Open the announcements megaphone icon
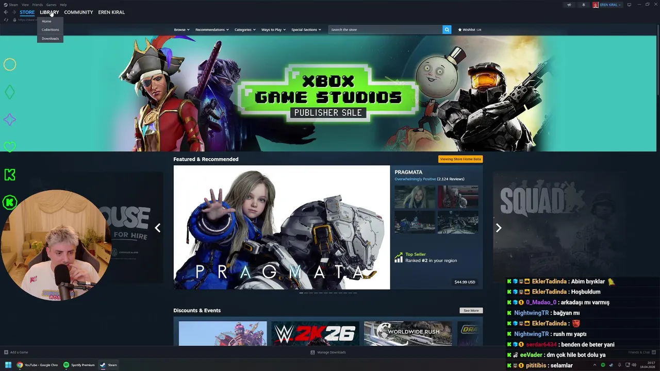The image size is (660, 371). click(569, 5)
